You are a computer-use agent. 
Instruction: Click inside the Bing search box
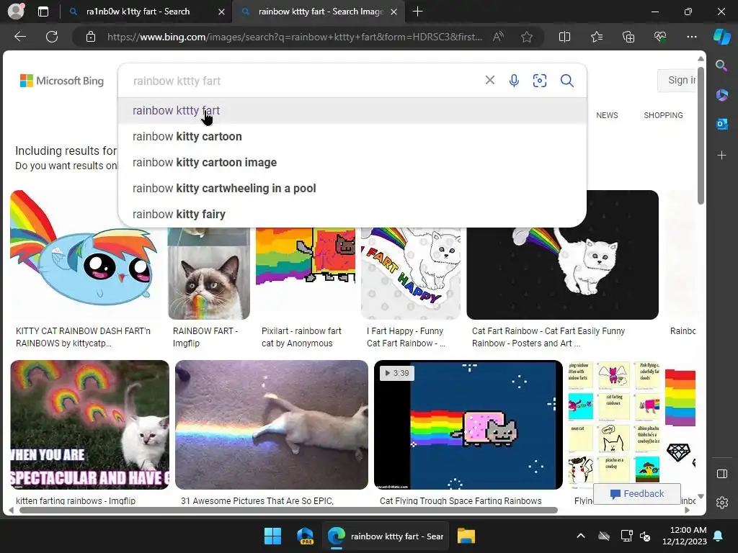tap(301, 81)
